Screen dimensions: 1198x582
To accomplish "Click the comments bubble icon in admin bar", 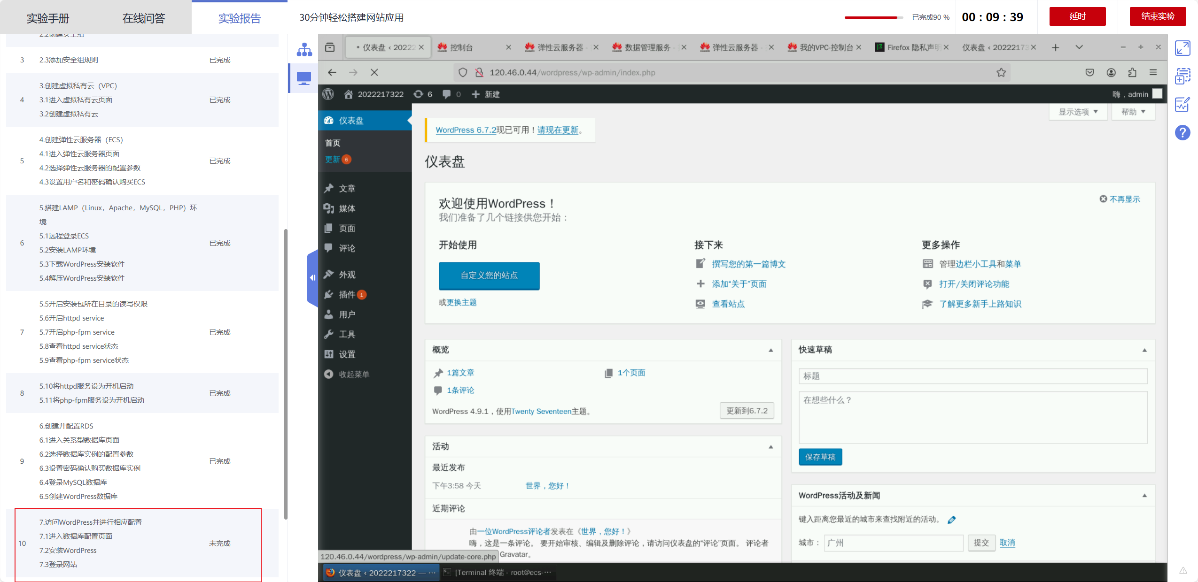I will pos(447,94).
